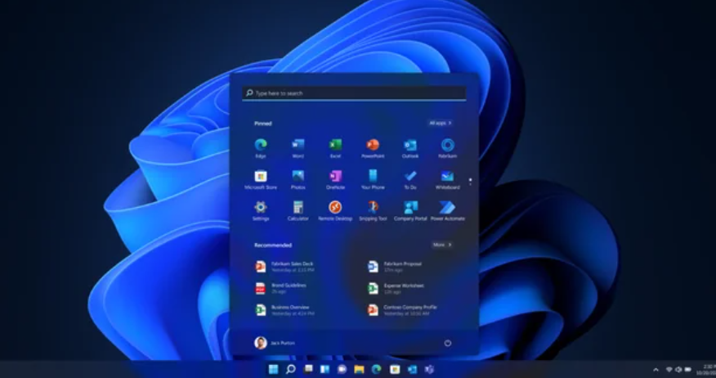Click the Start button on the taskbar

(273, 369)
